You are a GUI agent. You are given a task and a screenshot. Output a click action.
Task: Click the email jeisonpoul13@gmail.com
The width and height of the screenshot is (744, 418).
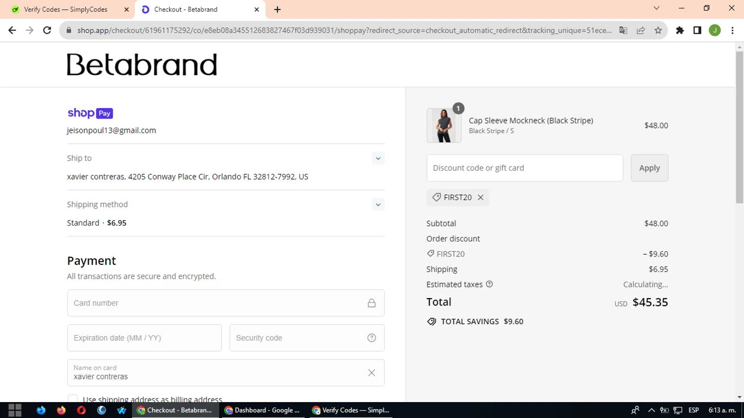pos(112,130)
